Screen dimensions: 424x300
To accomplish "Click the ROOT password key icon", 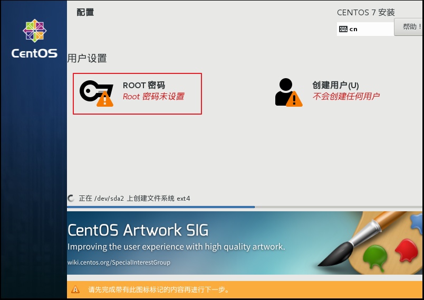I will coord(97,93).
